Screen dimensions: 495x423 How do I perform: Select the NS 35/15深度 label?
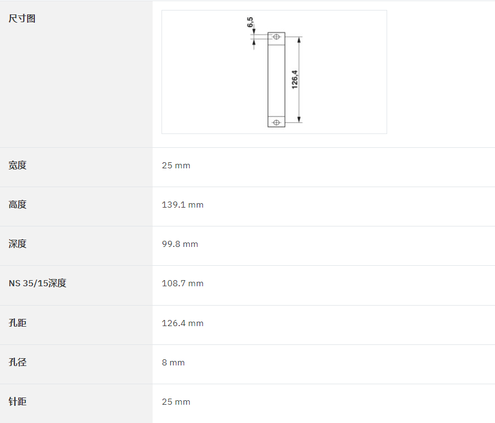(x=37, y=283)
